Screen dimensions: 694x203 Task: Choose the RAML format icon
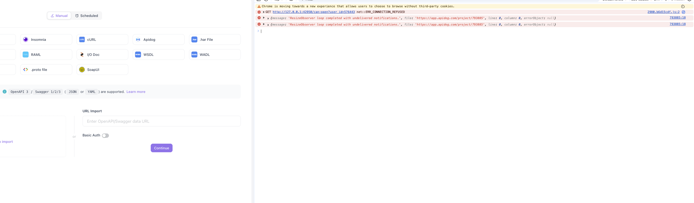(x=26, y=55)
